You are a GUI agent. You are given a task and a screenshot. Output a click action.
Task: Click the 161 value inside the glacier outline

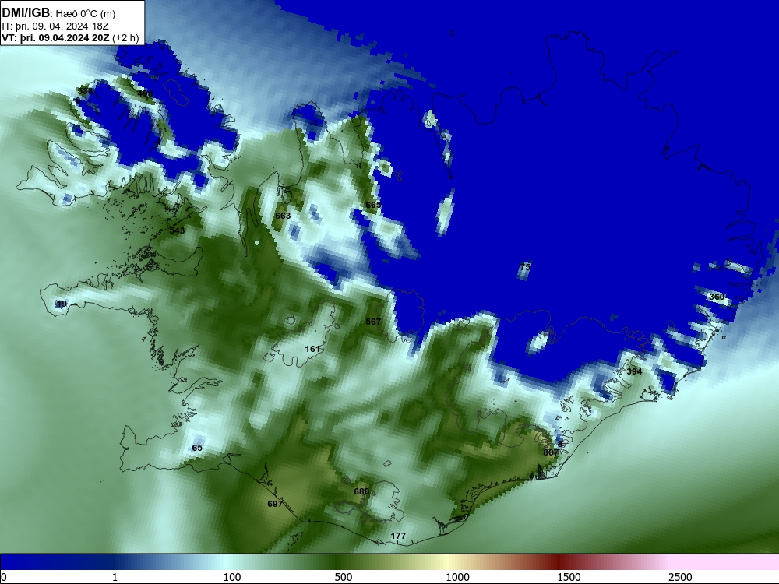(312, 349)
